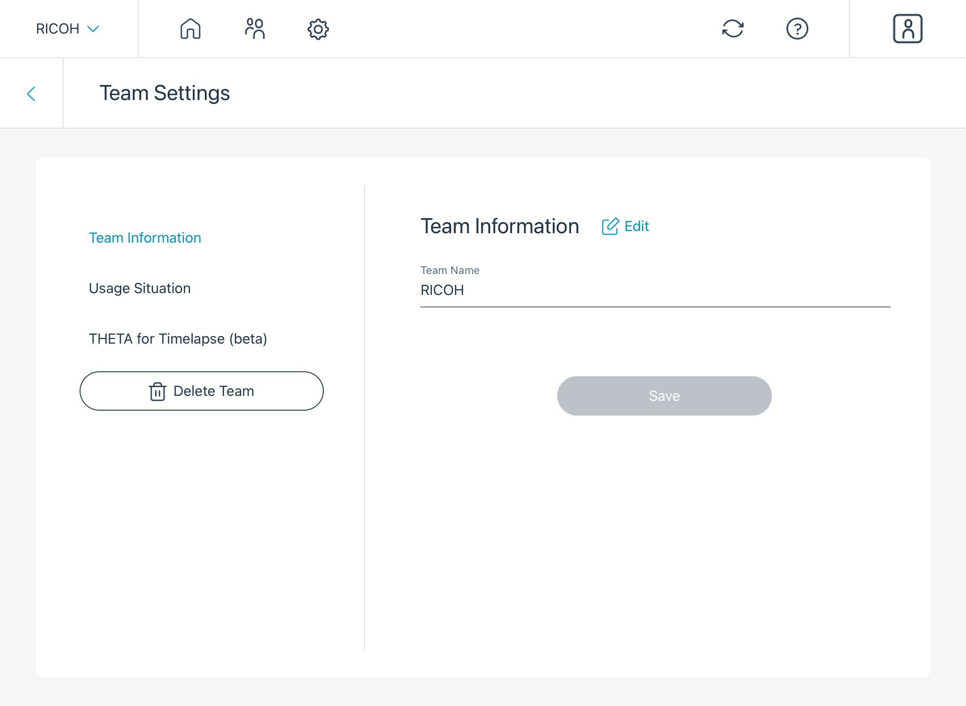Click the settings gear icon
966x706 pixels.
(x=318, y=29)
